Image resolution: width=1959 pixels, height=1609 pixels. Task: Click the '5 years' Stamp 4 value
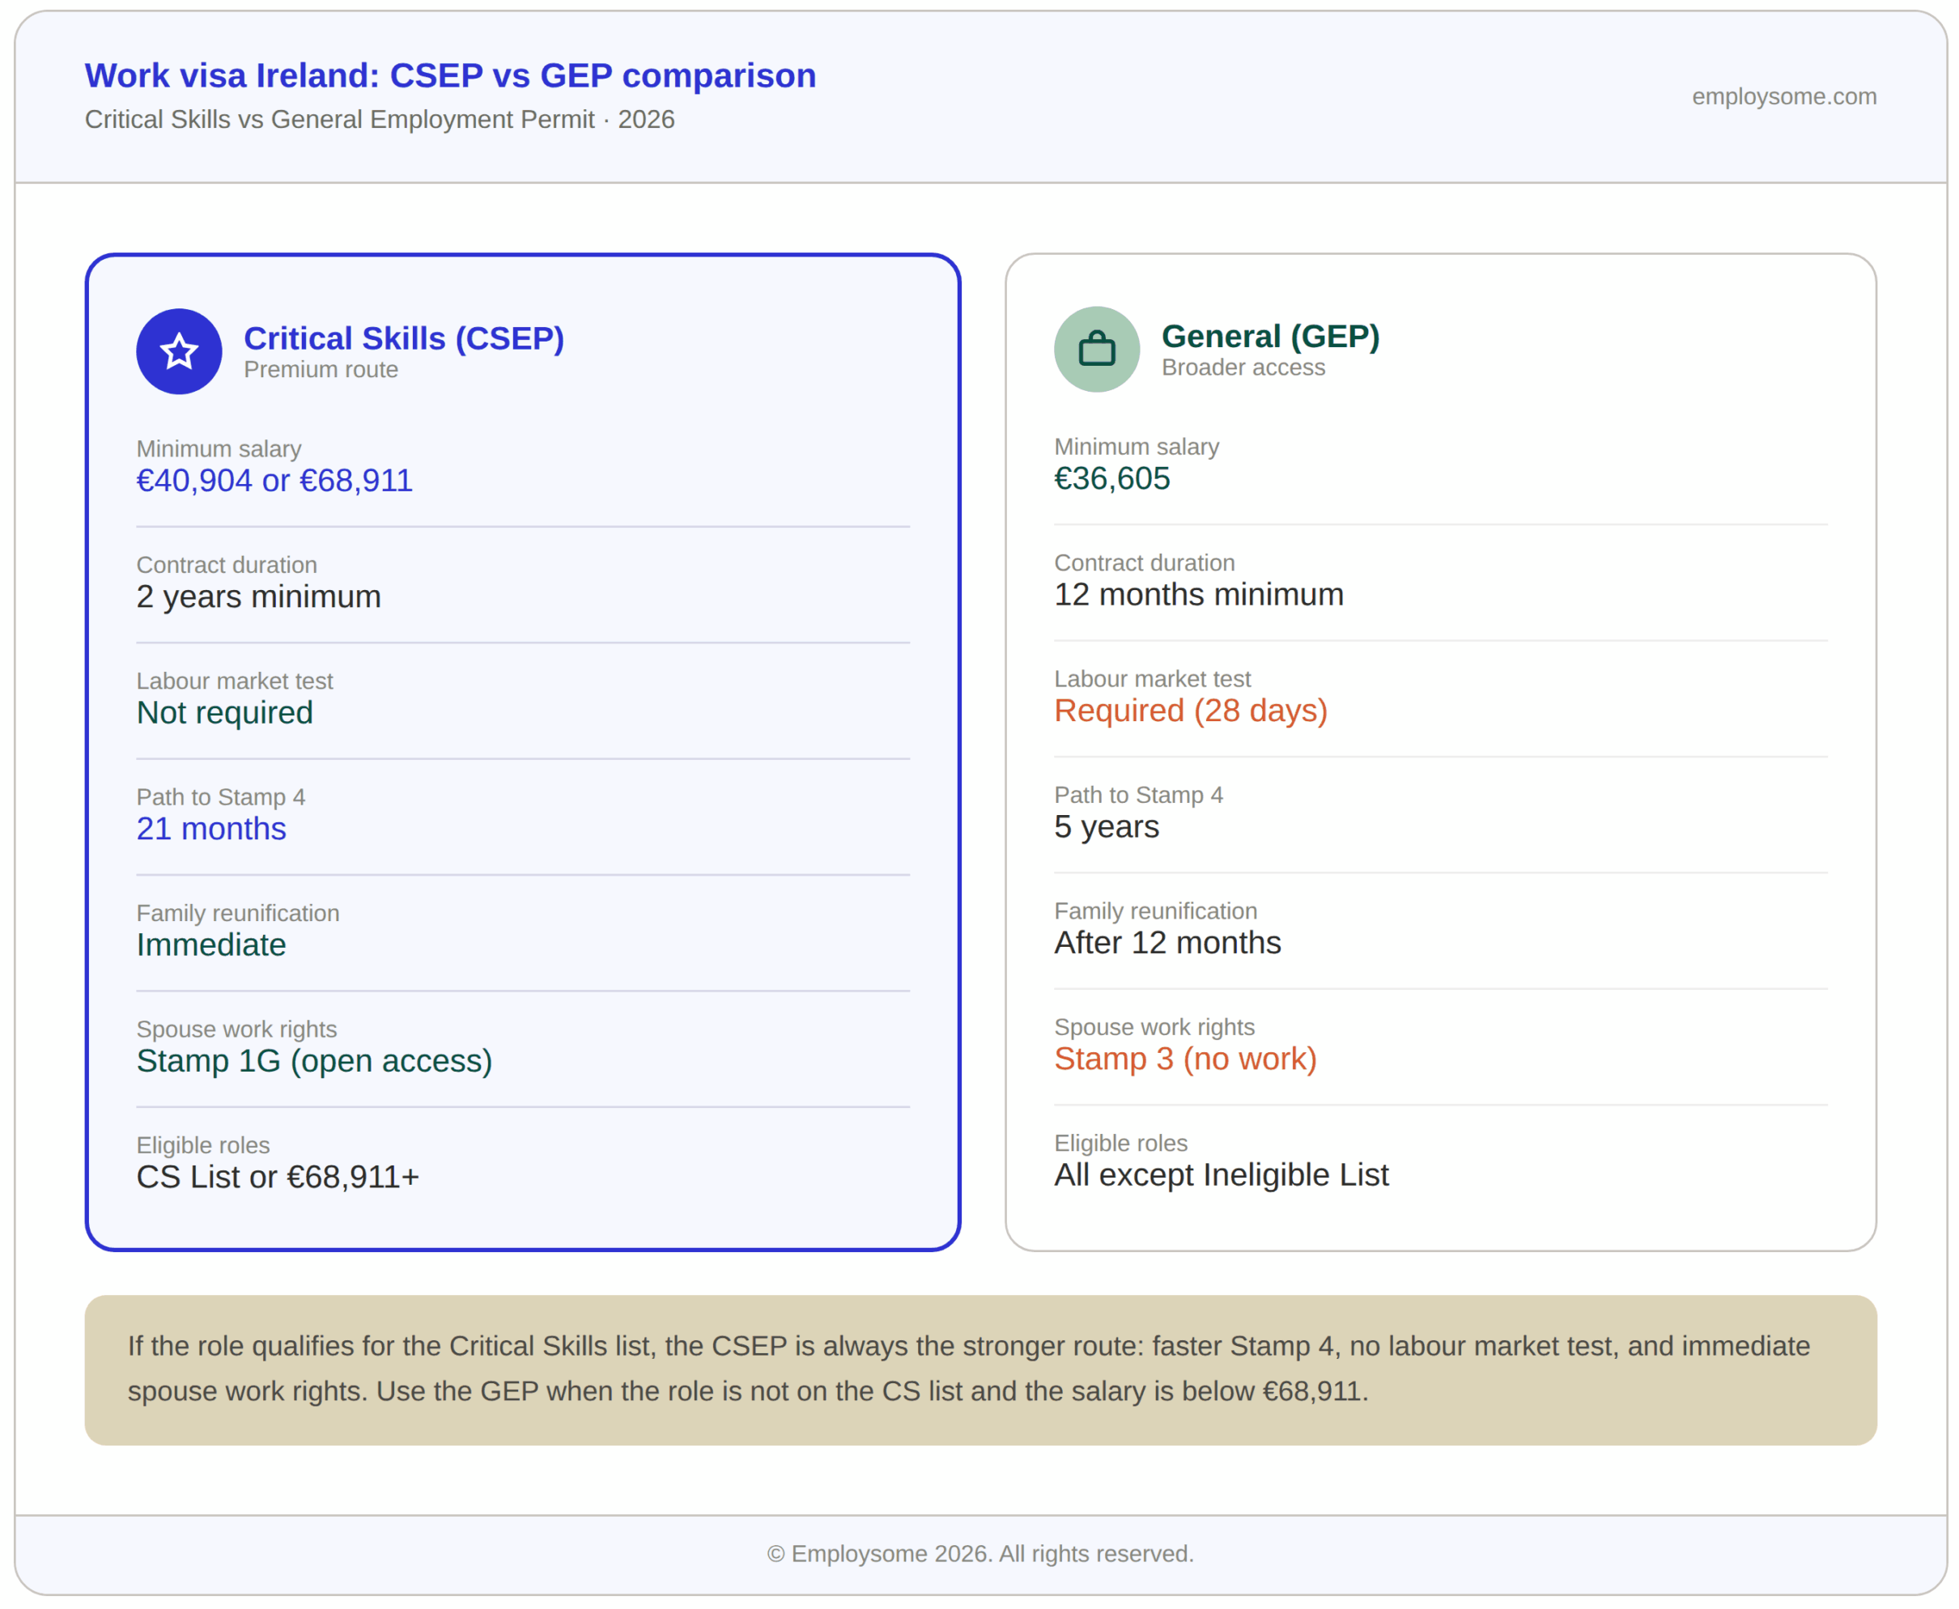click(1106, 826)
